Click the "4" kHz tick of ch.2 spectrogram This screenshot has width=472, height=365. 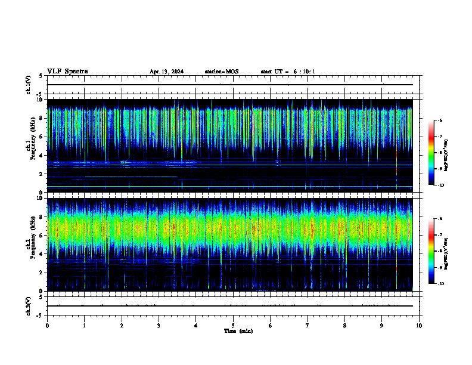(x=42, y=254)
